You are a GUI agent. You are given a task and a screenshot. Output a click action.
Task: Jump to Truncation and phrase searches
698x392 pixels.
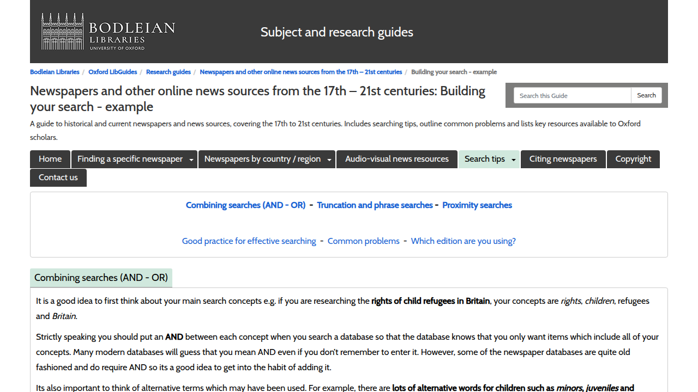(375, 205)
